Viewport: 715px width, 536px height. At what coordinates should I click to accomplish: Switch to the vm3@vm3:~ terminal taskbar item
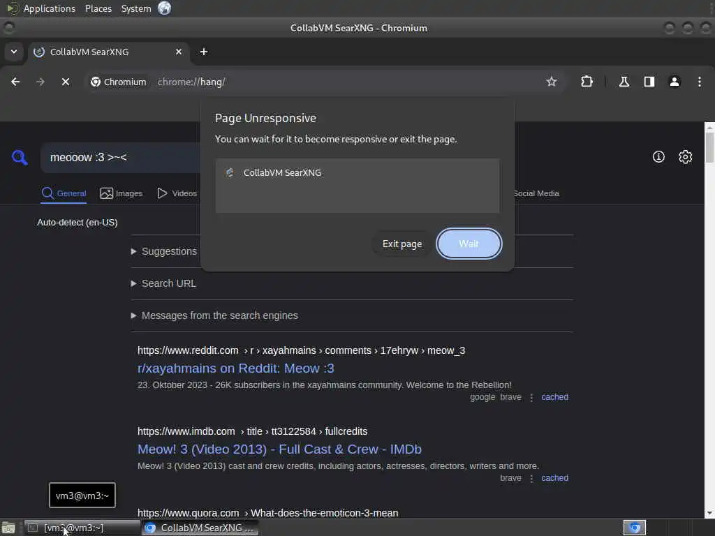tap(82, 528)
